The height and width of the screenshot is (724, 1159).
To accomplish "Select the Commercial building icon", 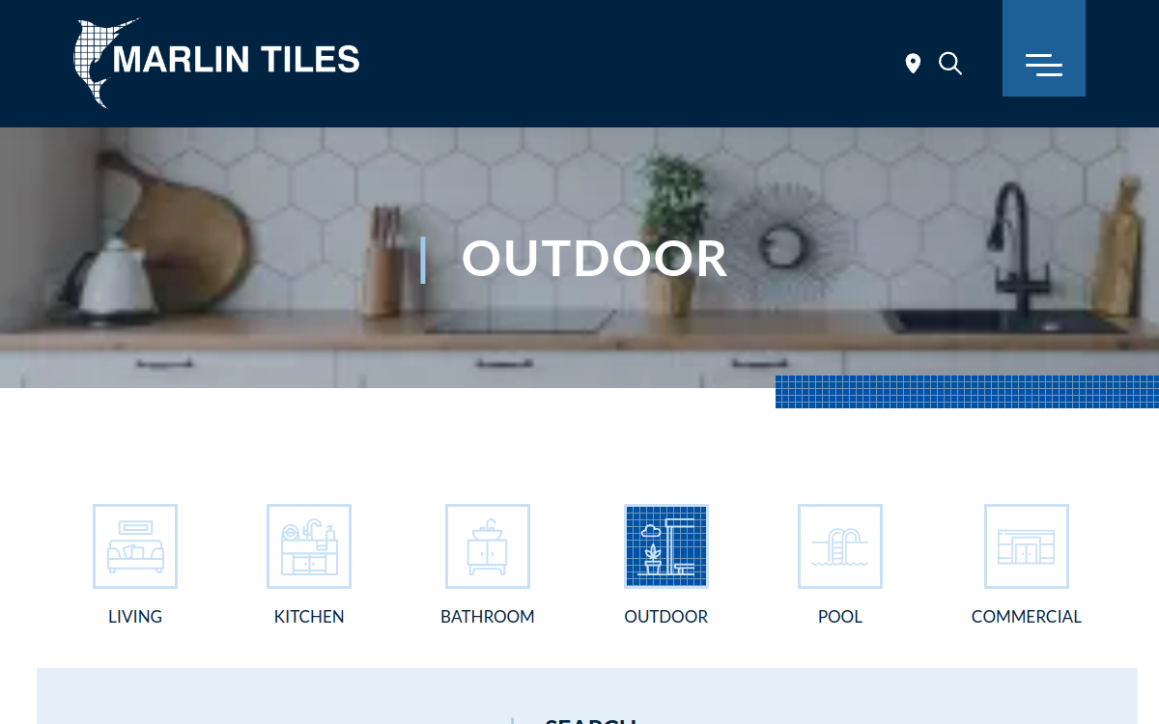I will 1027,546.
